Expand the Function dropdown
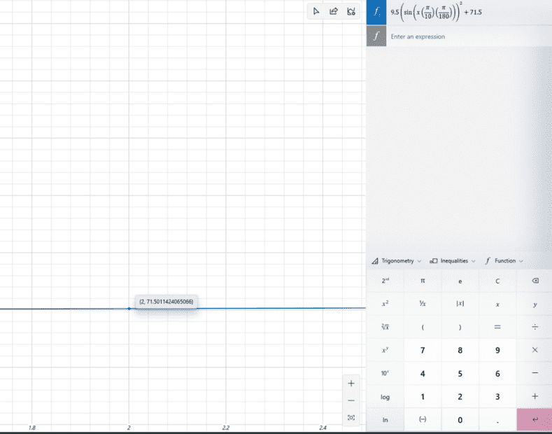This screenshot has height=434, width=552. tap(504, 261)
